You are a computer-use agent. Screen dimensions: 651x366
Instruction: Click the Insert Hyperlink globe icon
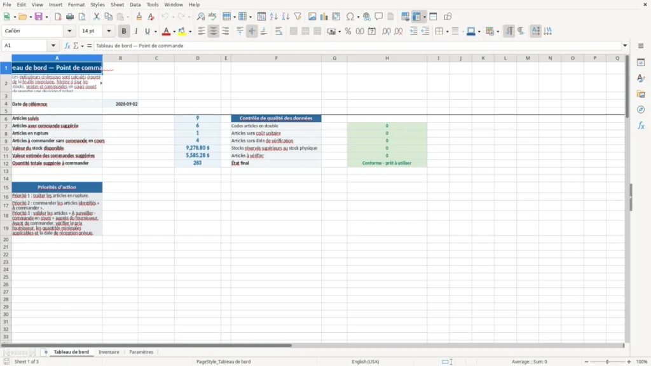pyautogui.click(x=367, y=17)
